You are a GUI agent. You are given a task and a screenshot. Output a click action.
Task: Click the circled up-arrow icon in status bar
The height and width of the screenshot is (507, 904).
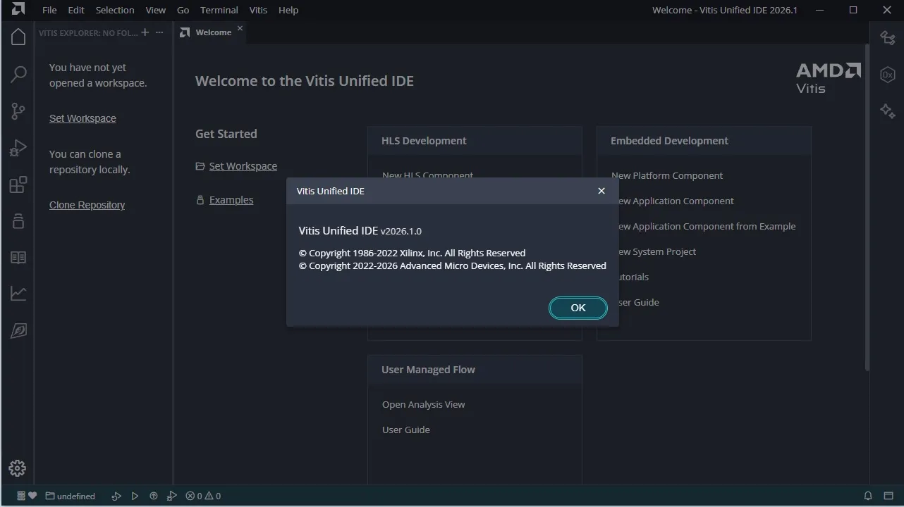click(x=153, y=496)
